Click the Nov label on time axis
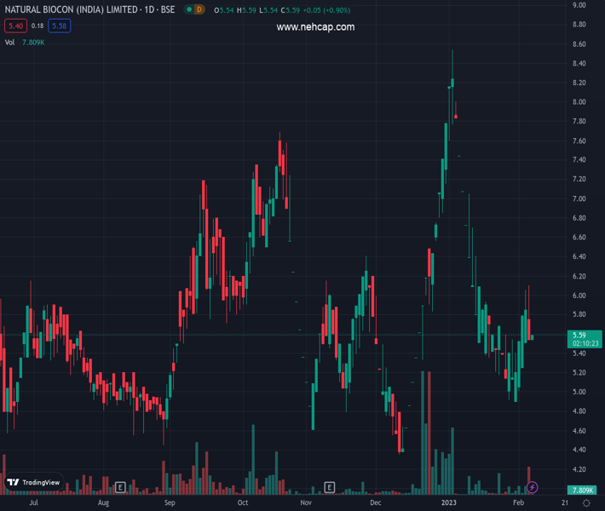The image size is (605, 511). coord(305,503)
